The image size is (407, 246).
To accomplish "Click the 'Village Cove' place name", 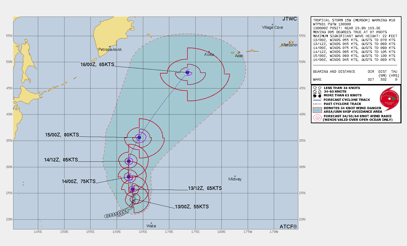I will [x=272, y=27].
